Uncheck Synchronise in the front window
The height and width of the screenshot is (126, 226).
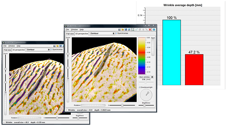coord(117,33)
